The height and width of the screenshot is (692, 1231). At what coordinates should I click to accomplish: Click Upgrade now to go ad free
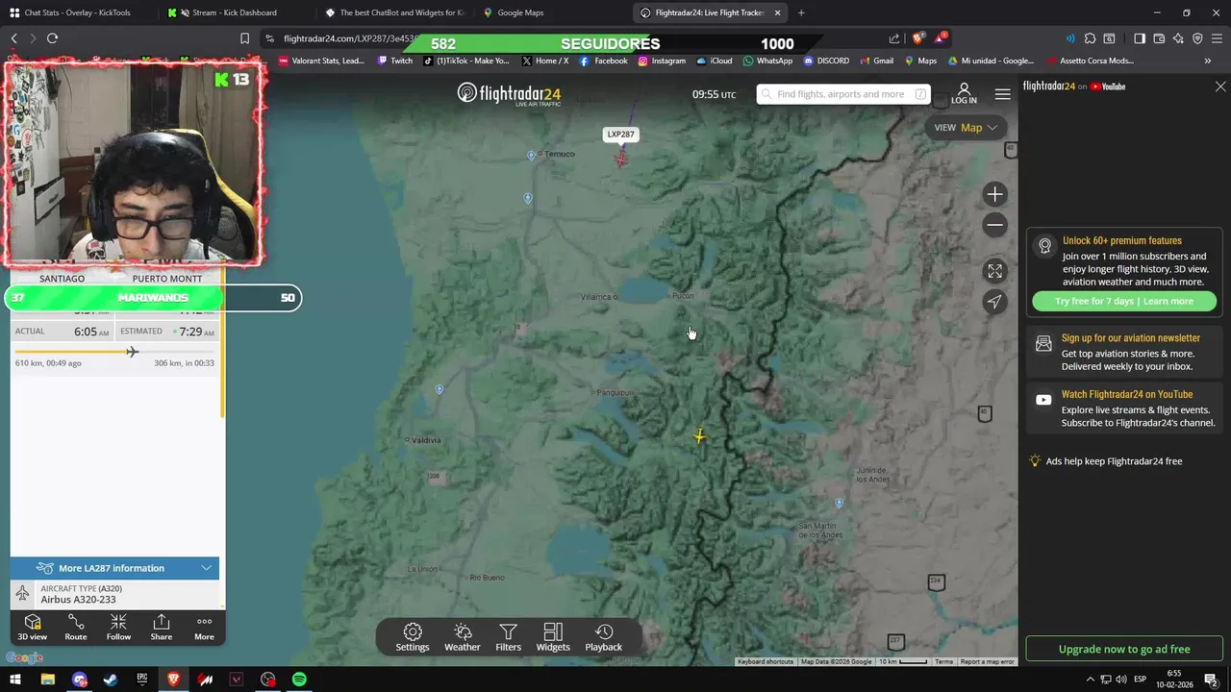1124,649
